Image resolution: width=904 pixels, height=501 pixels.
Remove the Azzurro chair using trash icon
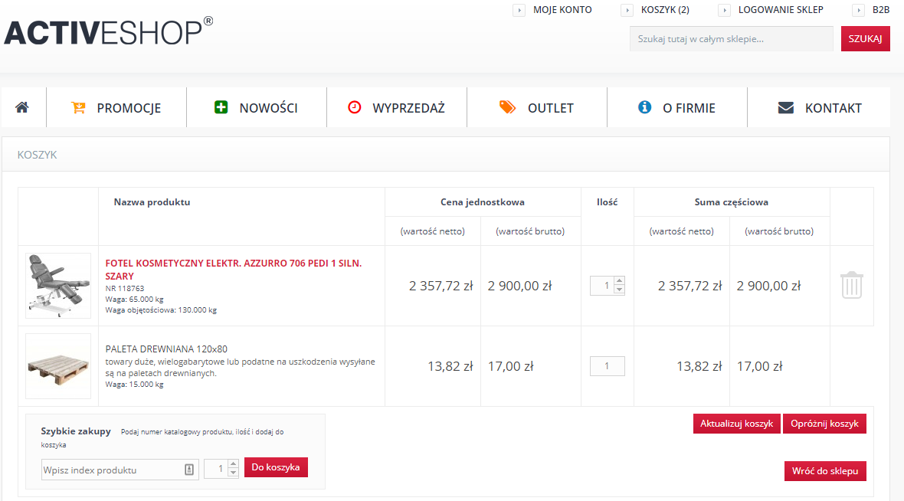(x=852, y=286)
